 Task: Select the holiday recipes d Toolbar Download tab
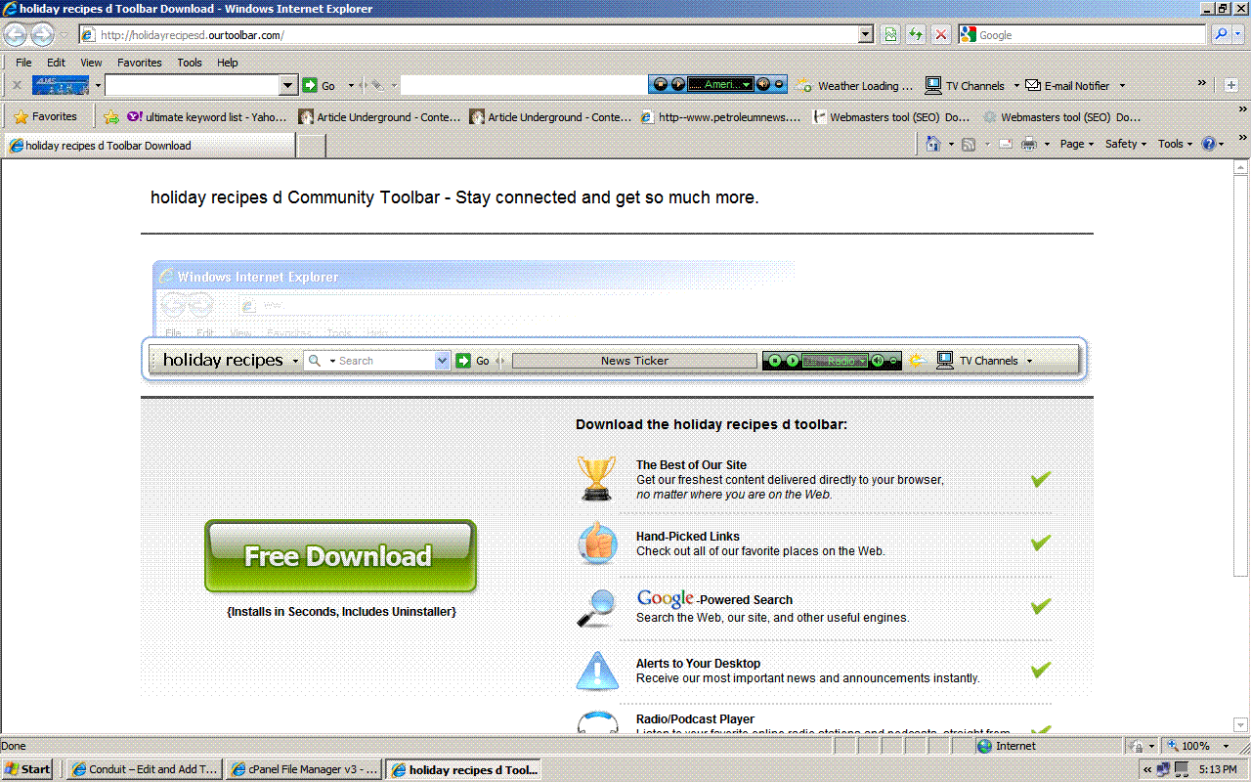click(x=150, y=146)
